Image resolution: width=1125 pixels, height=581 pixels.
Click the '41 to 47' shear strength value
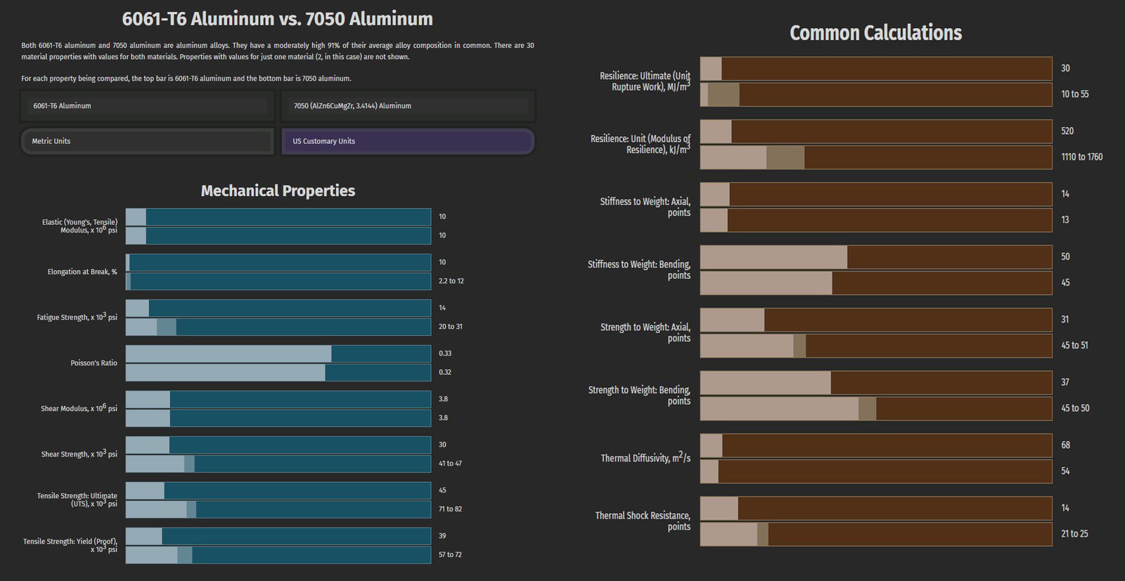point(451,464)
